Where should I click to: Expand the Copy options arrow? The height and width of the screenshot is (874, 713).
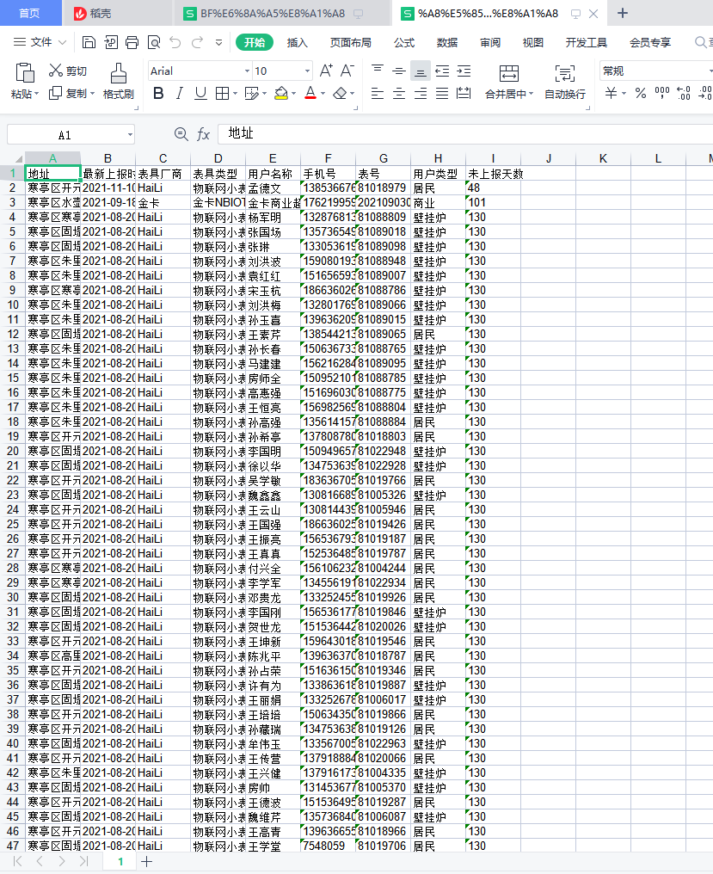93,94
